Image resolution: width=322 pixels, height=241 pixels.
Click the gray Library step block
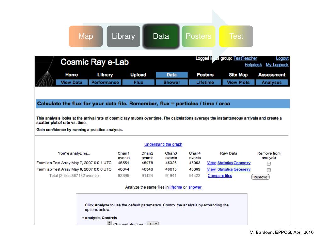pos(123,36)
